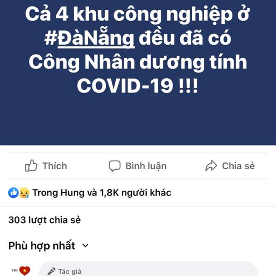Tap the Vietnam flag heart avatar
Screen dimensions: 276x276
tap(22, 270)
